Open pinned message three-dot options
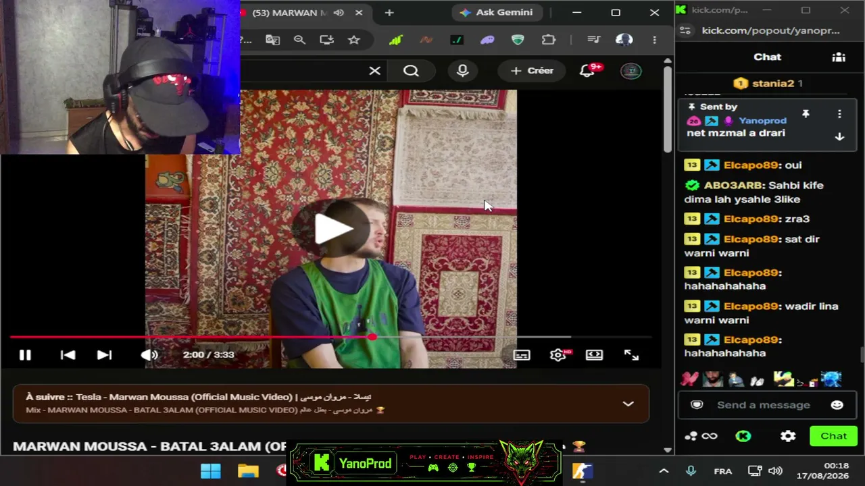This screenshot has width=865, height=486. click(839, 114)
